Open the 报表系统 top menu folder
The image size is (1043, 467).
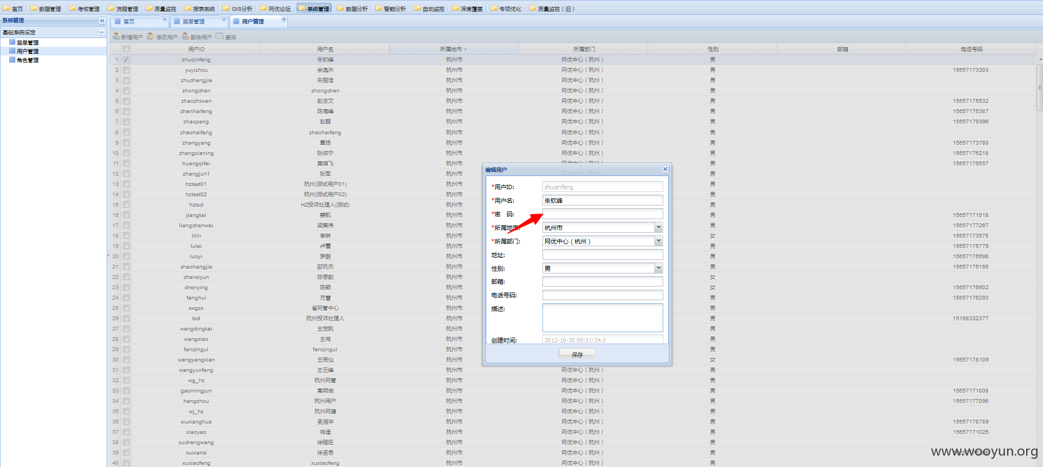pyautogui.click(x=200, y=9)
